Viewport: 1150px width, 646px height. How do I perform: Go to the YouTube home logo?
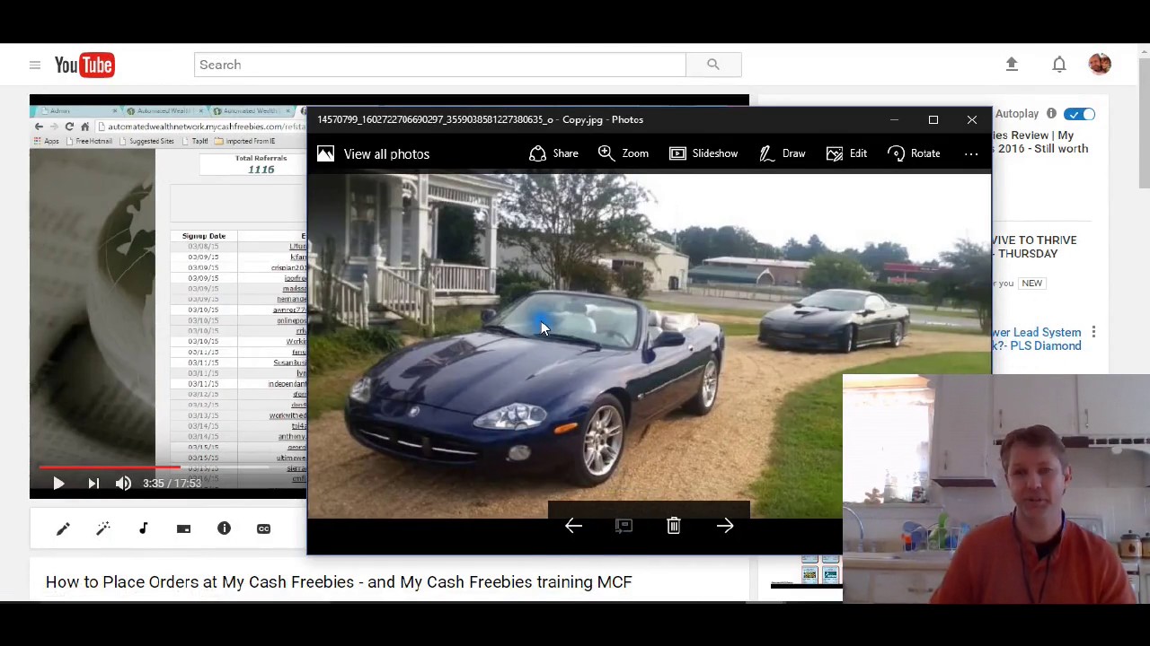tap(84, 65)
